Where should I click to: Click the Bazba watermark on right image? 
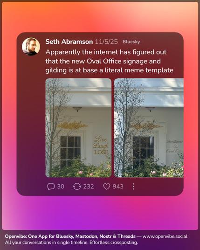178,174
